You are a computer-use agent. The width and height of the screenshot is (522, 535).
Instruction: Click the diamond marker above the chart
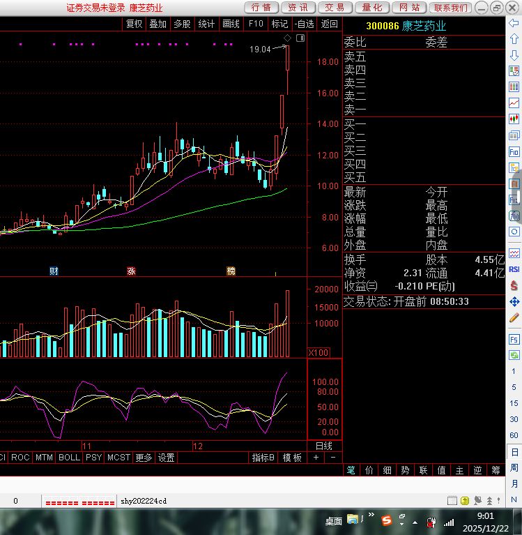pos(287,38)
